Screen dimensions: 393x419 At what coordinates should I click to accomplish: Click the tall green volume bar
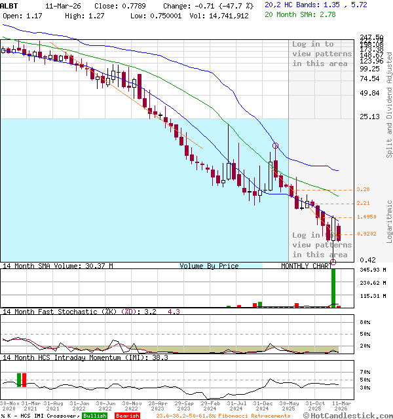pyautogui.click(x=333, y=287)
